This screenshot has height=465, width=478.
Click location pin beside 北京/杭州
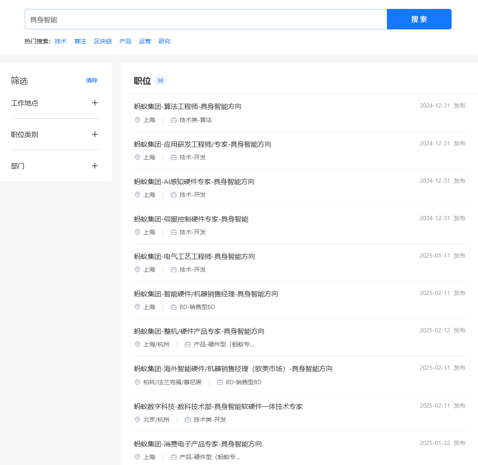137,420
